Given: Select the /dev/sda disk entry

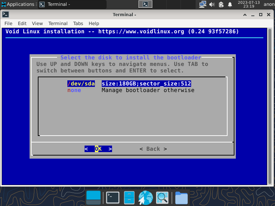Looking at the screenshot, I should tap(81, 83).
